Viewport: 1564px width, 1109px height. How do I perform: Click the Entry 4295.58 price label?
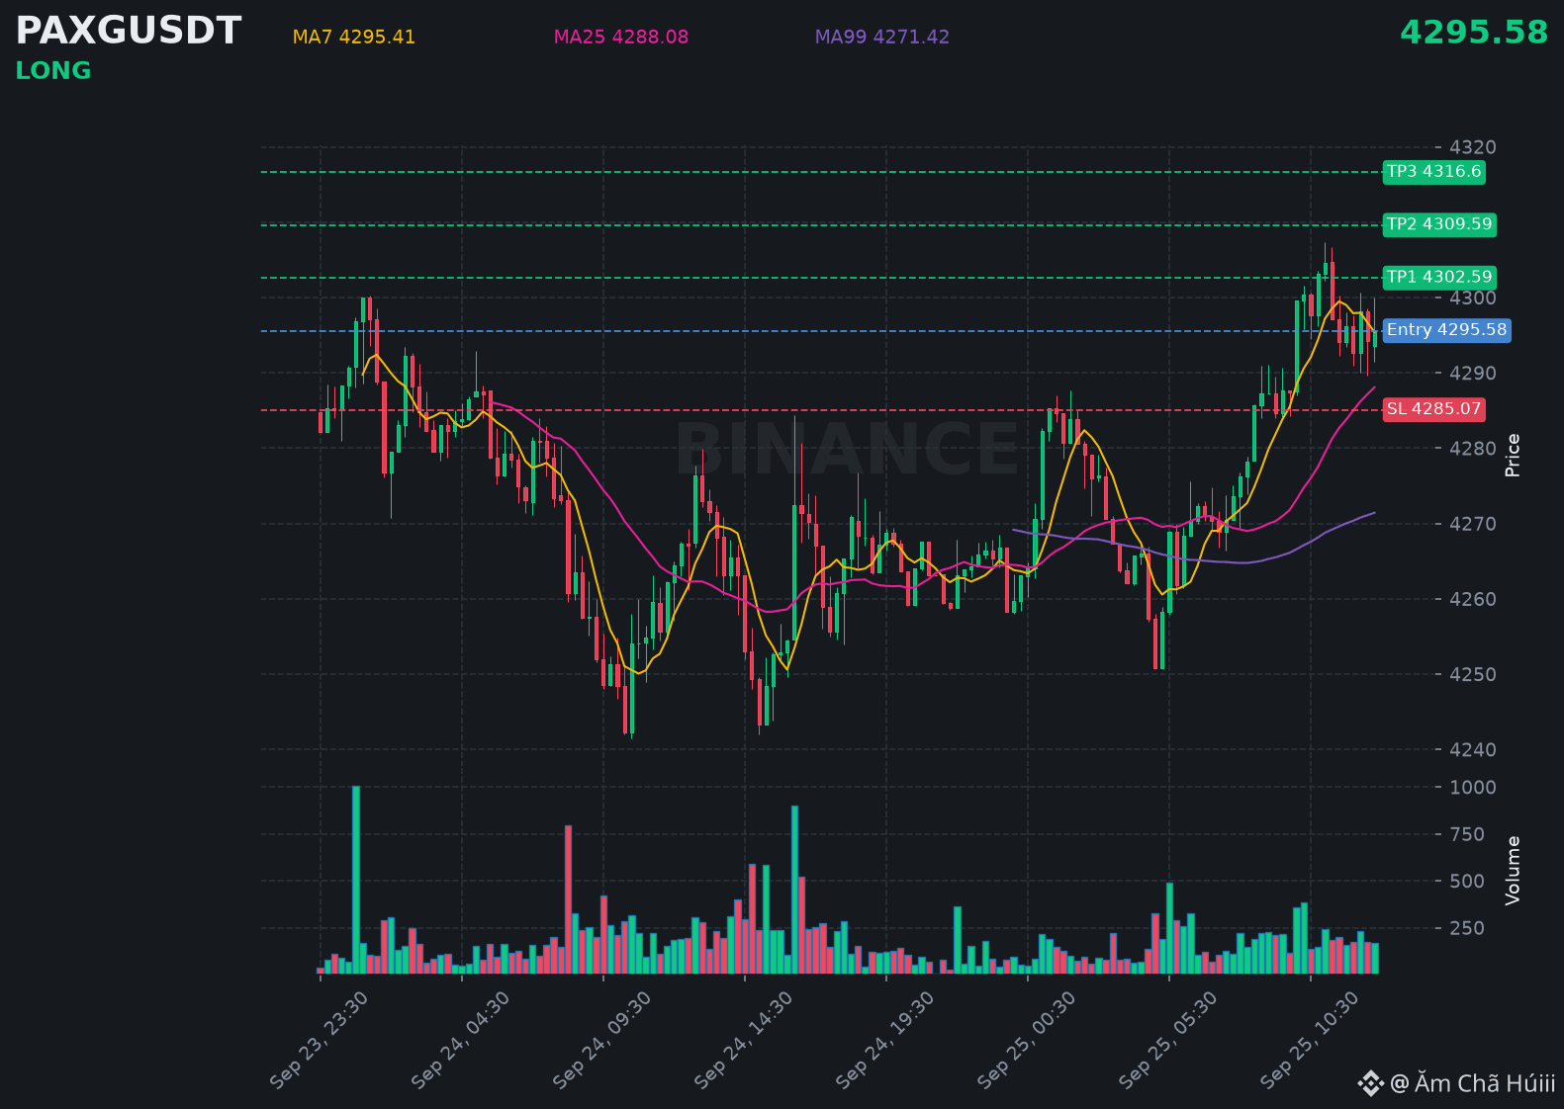pos(1446,330)
